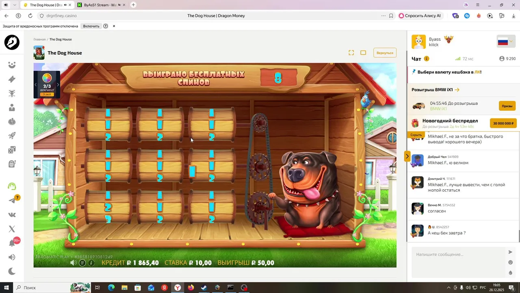The height and width of the screenshot is (293, 520).
Task: Toggle the site sound speaker in left sidebar
Action: click(x=12, y=257)
